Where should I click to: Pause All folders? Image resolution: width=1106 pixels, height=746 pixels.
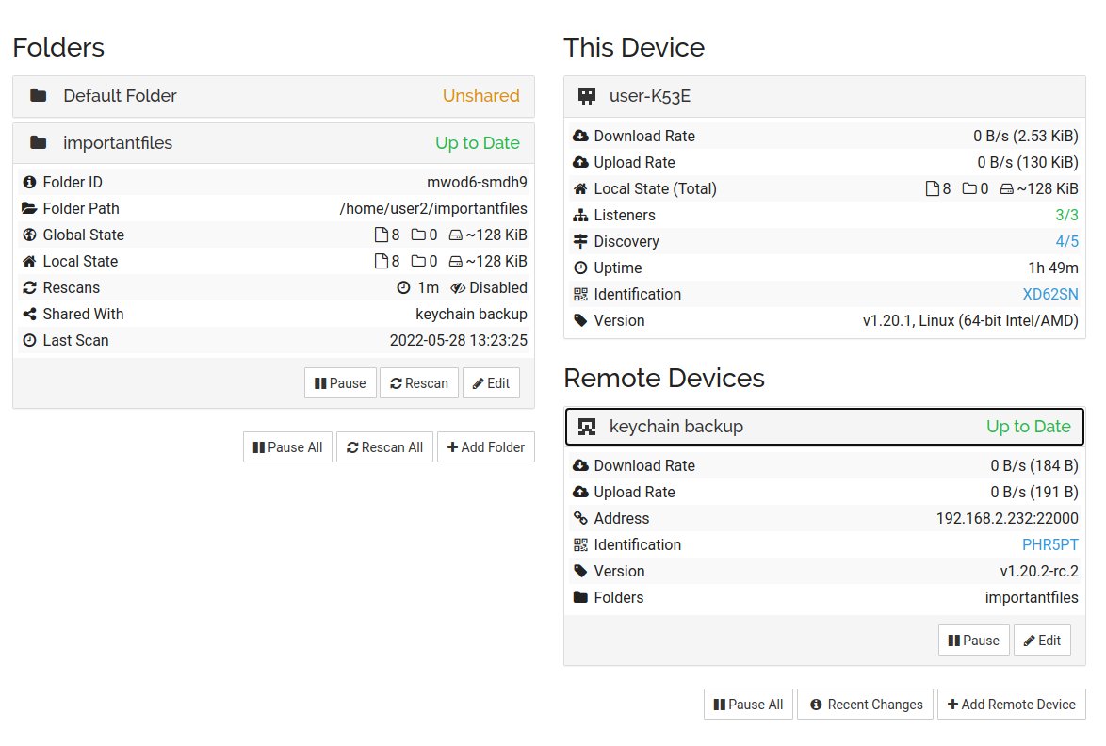[x=287, y=447]
